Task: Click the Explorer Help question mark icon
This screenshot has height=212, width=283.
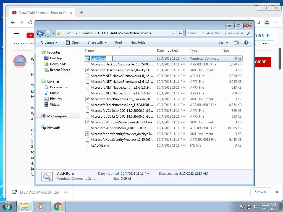Action: (246, 43)
